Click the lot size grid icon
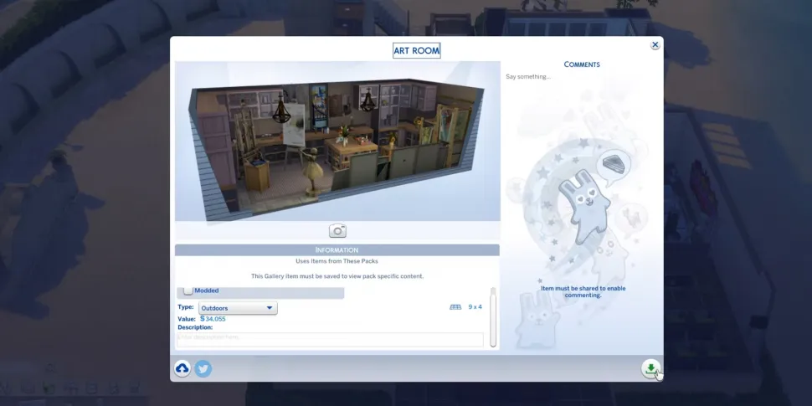The image size is (812, 406). 455,307
